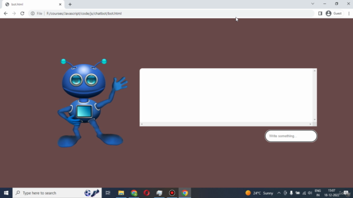353x198 pixels.
Task: Open the browser side panel icon
Action: coord(320,13)
